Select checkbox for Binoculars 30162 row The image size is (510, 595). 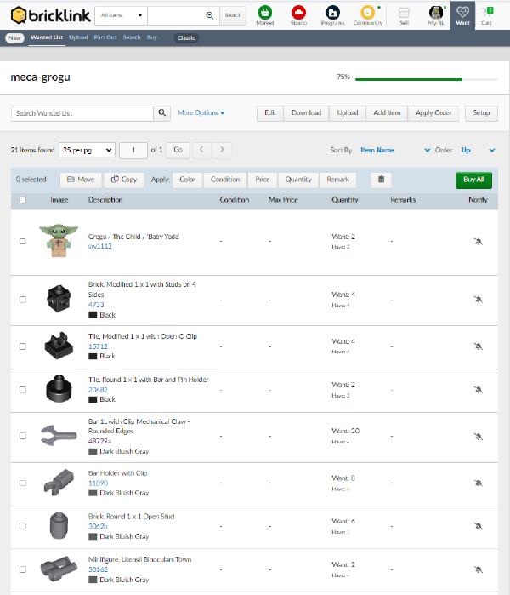tap(23, 569)
